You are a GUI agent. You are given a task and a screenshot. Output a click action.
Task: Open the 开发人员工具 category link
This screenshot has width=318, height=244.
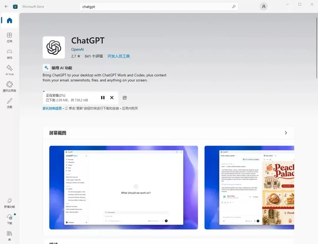pos(118,56)
